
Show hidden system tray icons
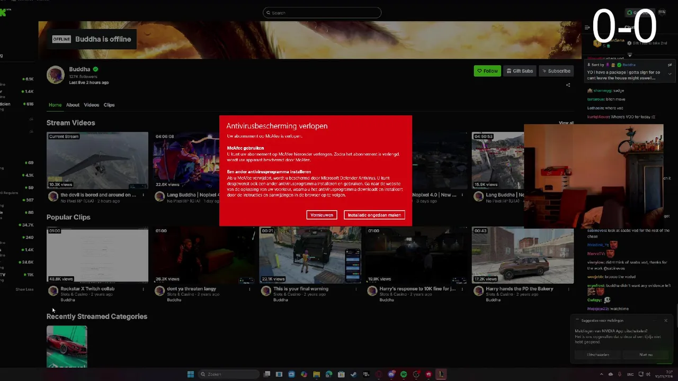coord(601,374)
